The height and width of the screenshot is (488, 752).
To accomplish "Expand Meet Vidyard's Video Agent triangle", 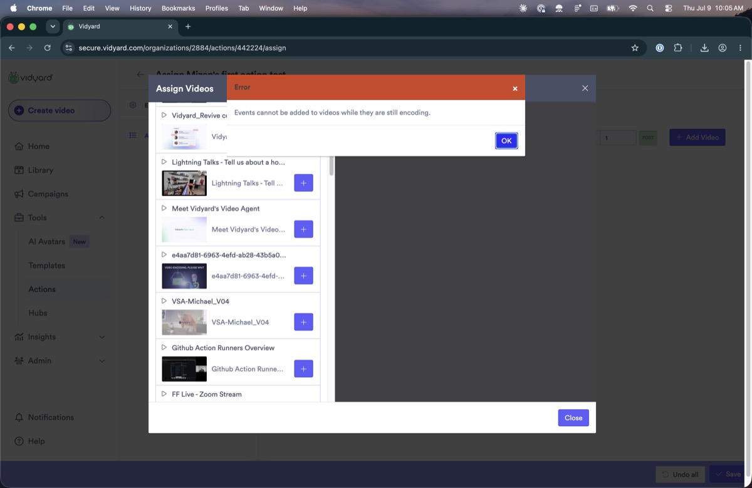I will 164,208.
